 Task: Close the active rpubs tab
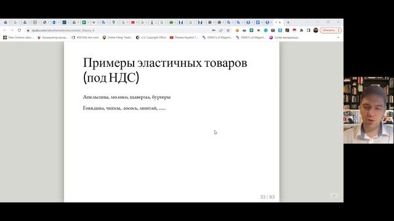pos(279,22)
